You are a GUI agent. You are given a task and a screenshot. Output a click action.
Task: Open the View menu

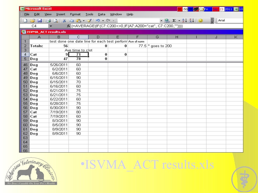click(48, 14)
